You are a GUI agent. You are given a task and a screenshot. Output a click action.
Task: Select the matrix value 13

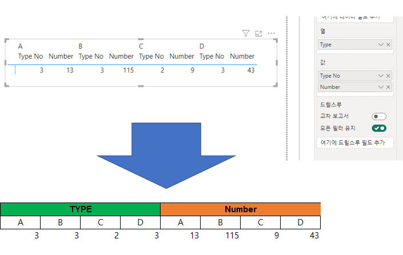click(x=70, y=70)
